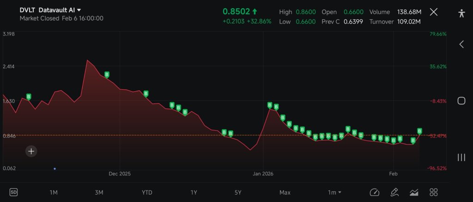Tap the blue dot on the bottom axis
473x202 pixels.
[x=55, y=169]
